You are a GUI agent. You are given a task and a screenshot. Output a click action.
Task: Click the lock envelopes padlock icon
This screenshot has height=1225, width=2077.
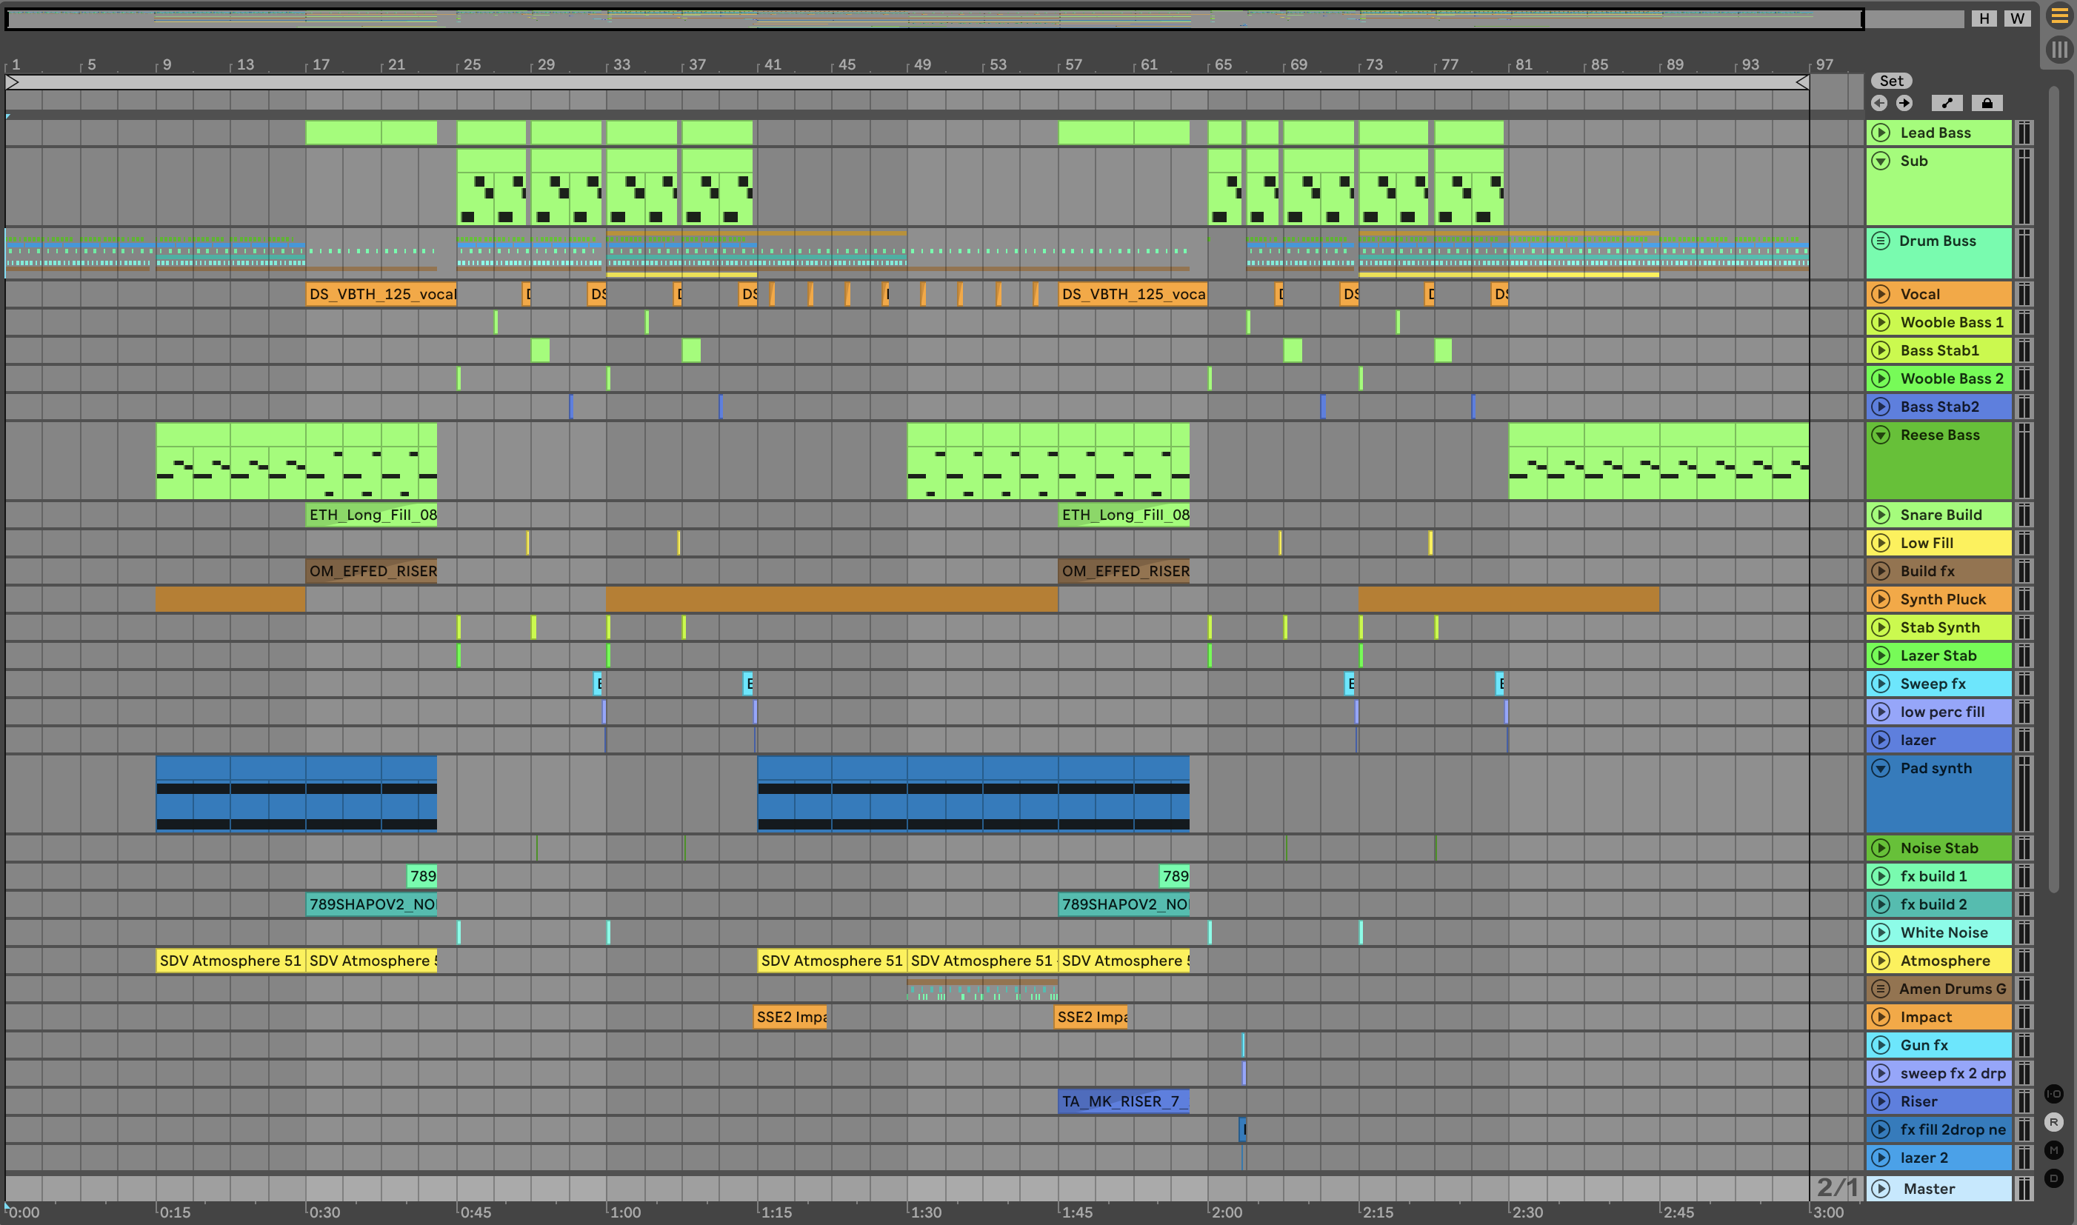tap(1987, 103)
